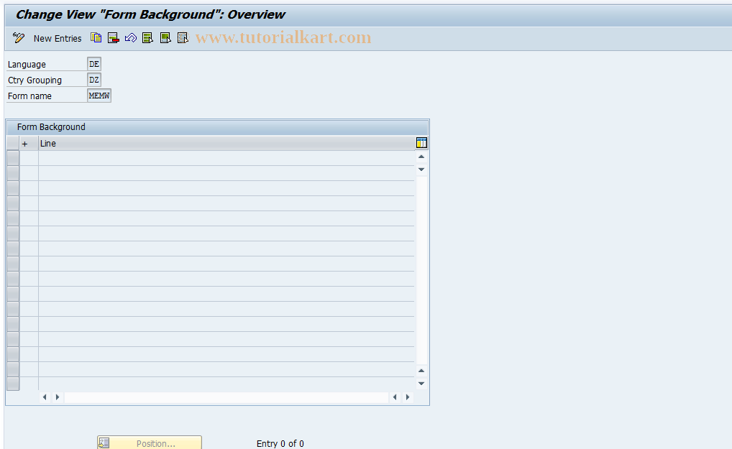Click Delete row icon in toolbar
Viewport: 732px width, 449px height.
point(113,38)
